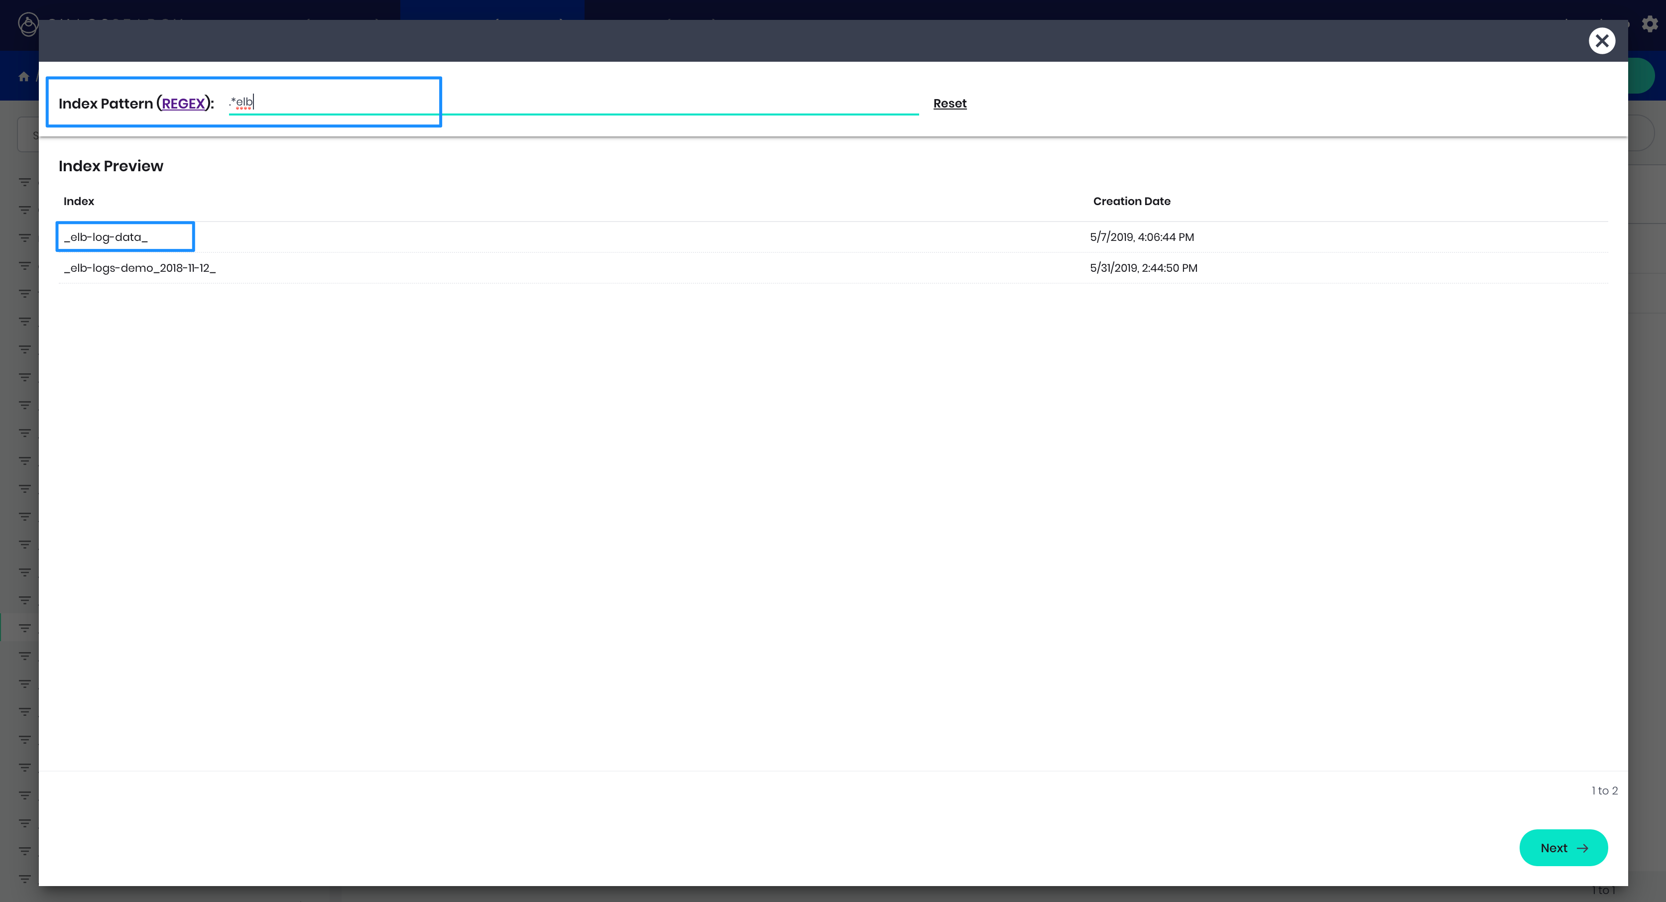Click the 5/7/2019, 4:06:44 PM date cell
The image size is (1666, 902).
pyautogui.click(x=1142, y=237)
